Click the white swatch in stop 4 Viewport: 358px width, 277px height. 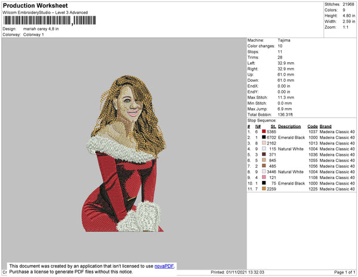264,149
